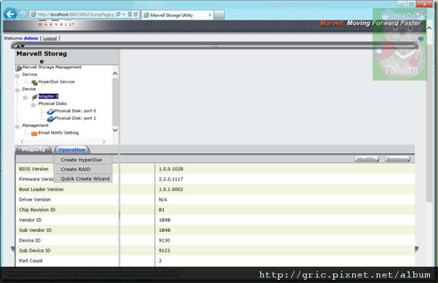
Task: Collapse the Device tree node
Action: 17,90
